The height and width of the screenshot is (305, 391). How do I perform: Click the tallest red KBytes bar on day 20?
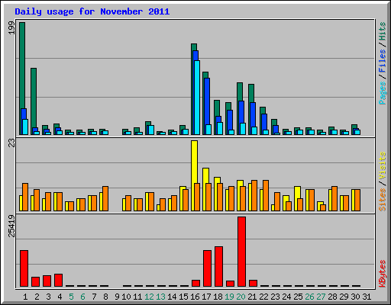(x=241, y=252)
